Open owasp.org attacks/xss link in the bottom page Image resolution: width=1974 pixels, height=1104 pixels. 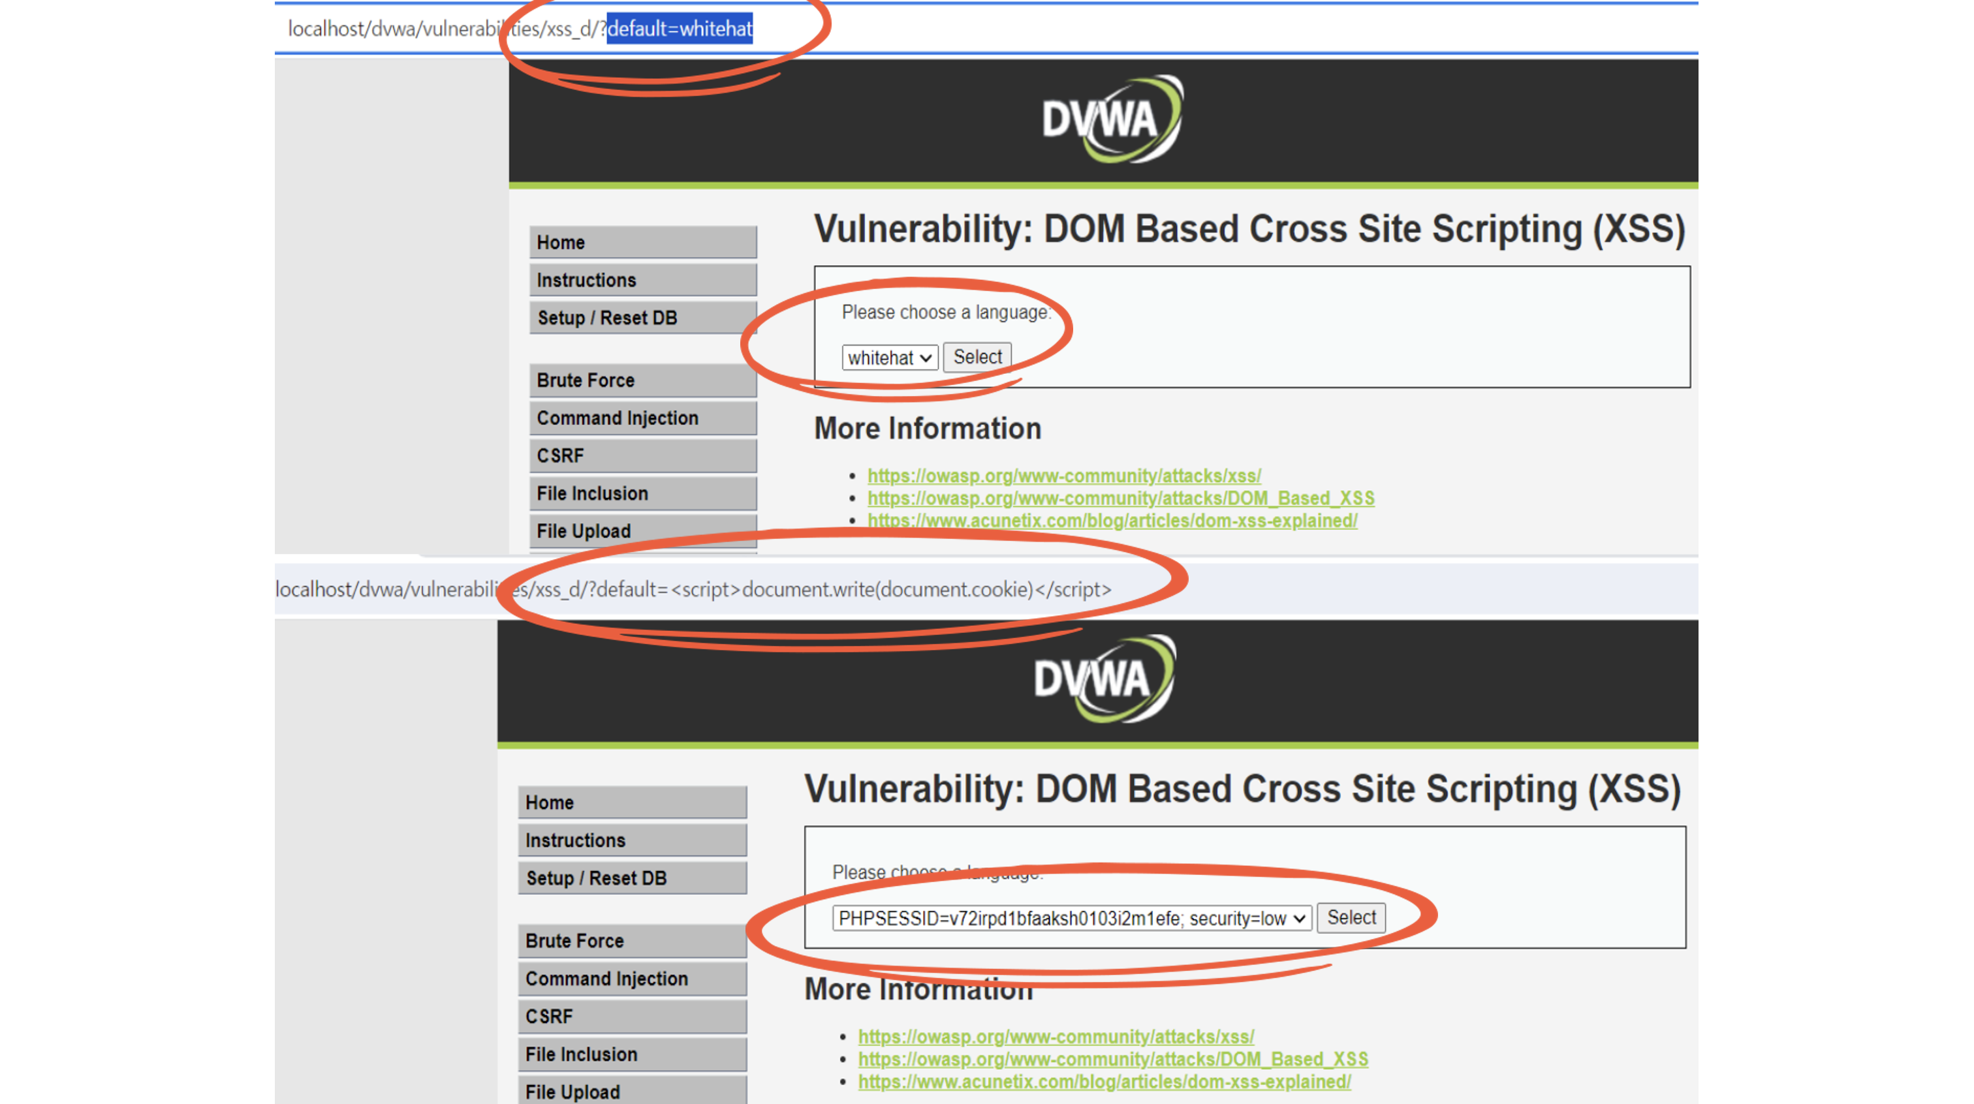(x=1056, y=1037)
